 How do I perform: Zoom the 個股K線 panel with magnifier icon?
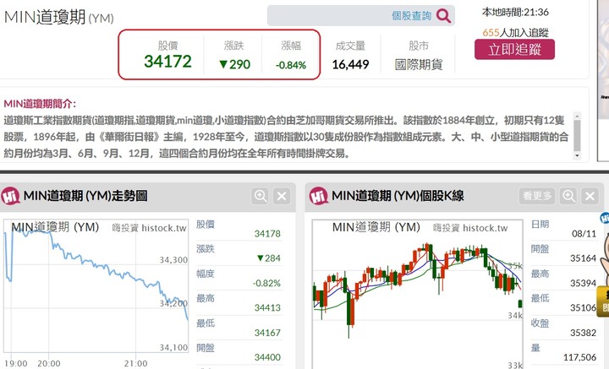568,196
